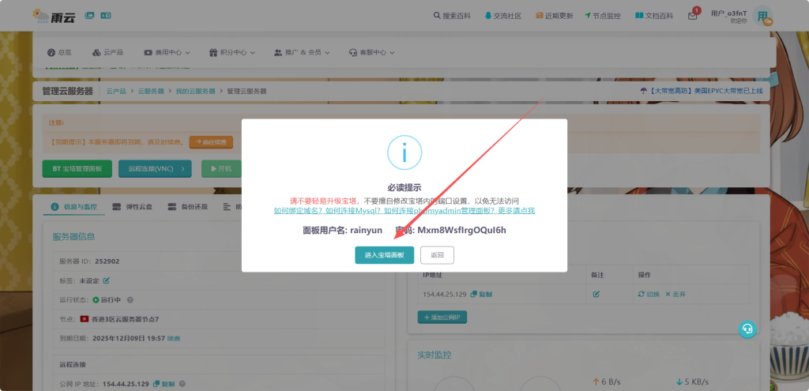Click the edit remark icon in IP table row

coord(597,294)
